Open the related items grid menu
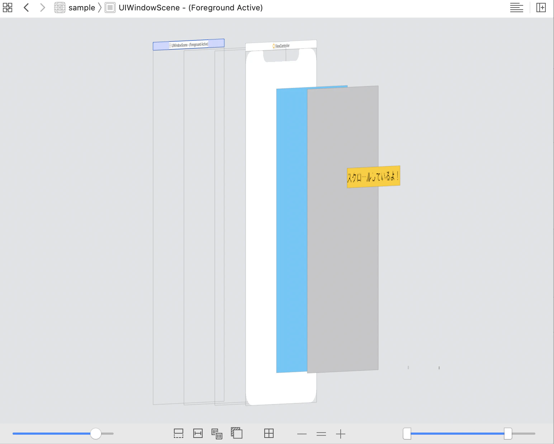This screenshot has width=554, height=444. click(x=8, y=8)
